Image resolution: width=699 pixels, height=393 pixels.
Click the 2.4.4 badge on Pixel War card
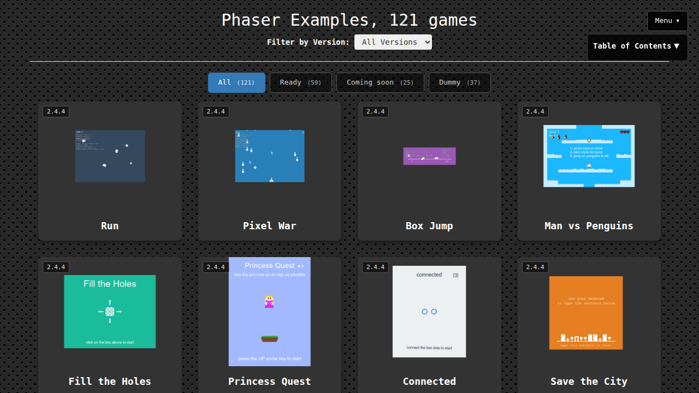click(x=216, y=111)
